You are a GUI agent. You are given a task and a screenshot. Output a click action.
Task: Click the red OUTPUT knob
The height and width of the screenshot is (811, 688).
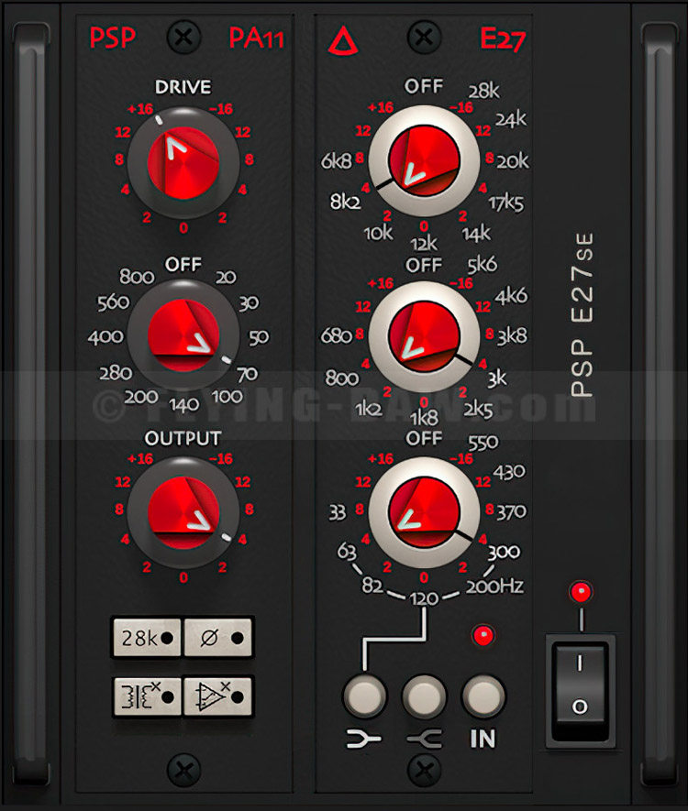click(183, 512)
